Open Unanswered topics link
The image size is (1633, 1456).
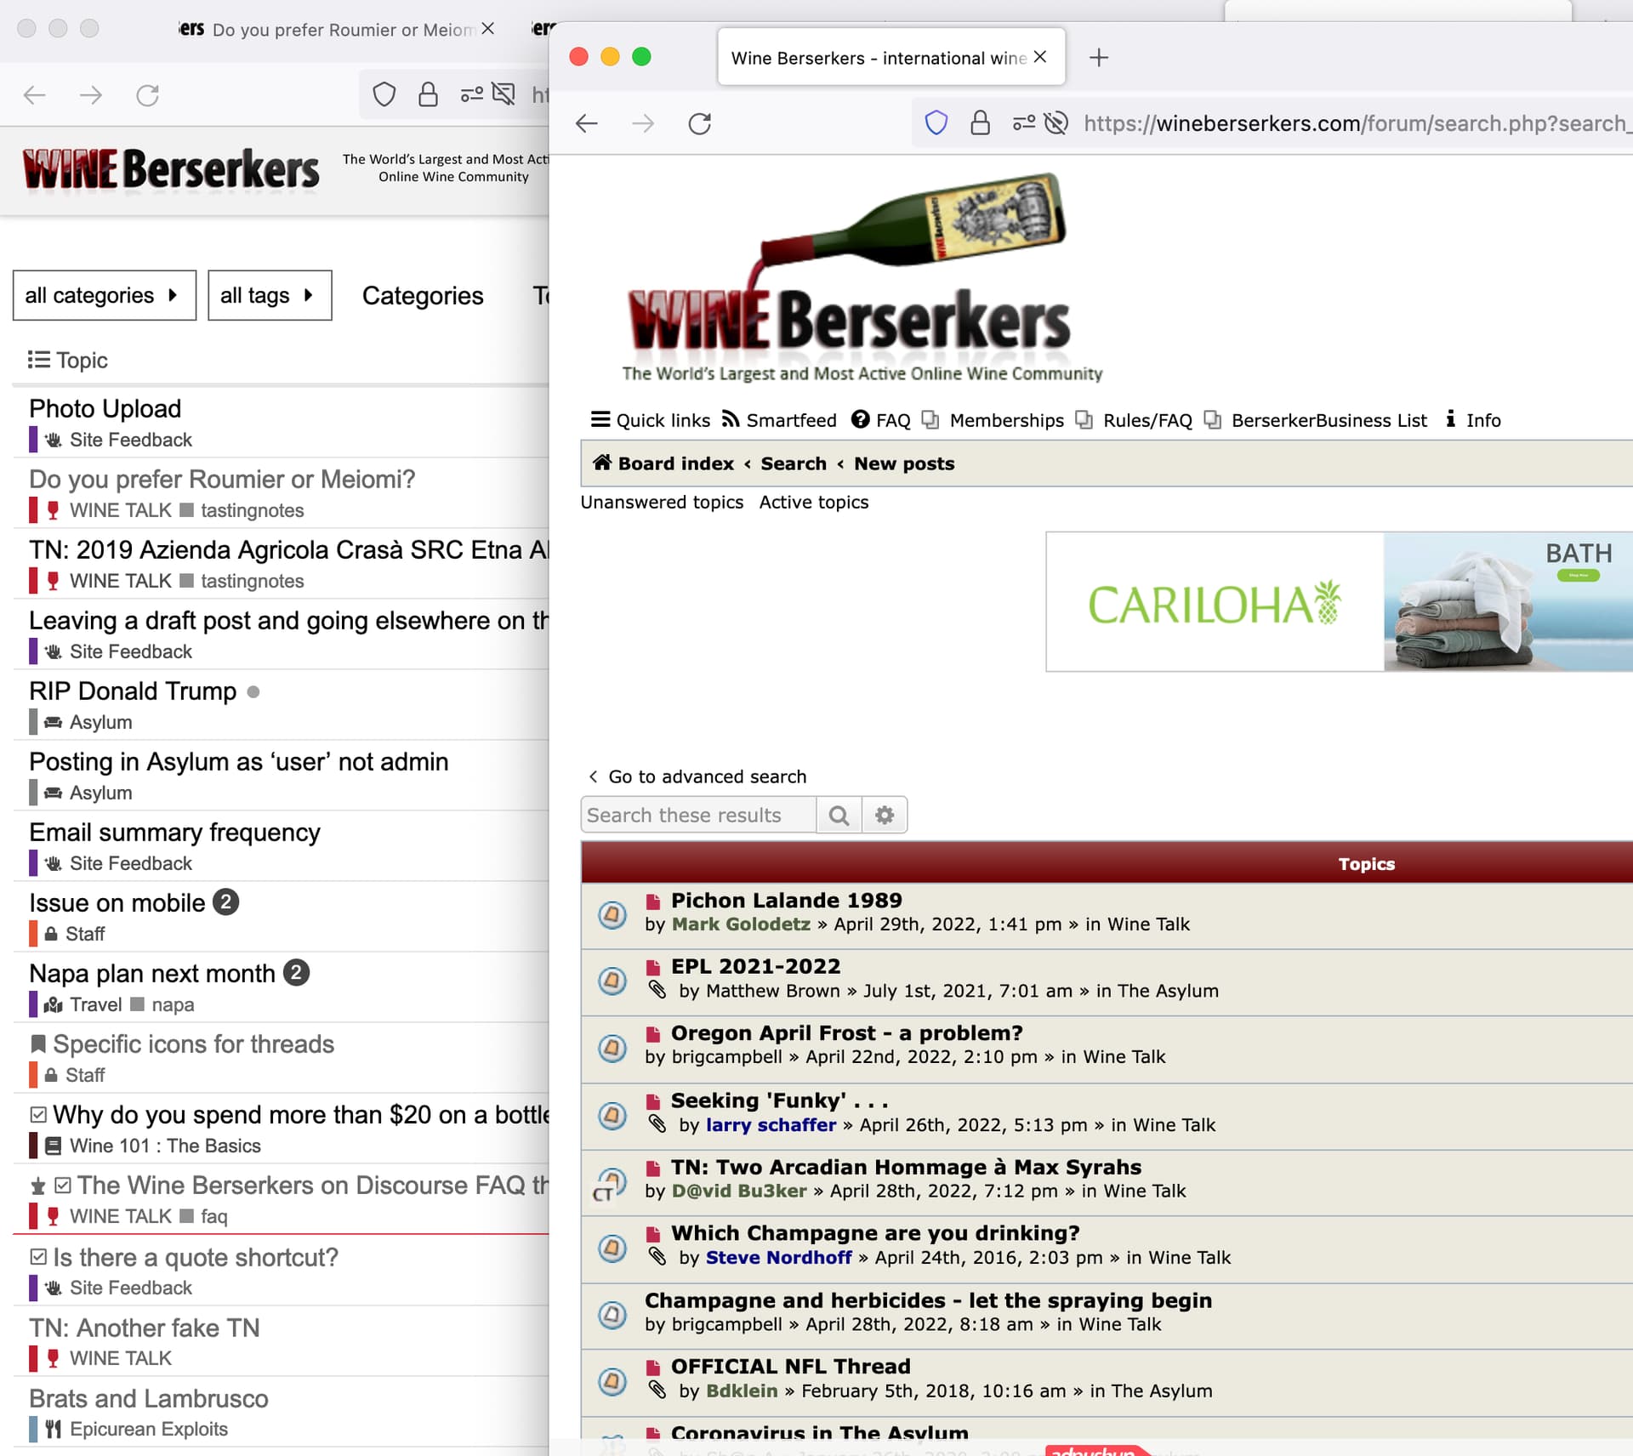[662, 502]
